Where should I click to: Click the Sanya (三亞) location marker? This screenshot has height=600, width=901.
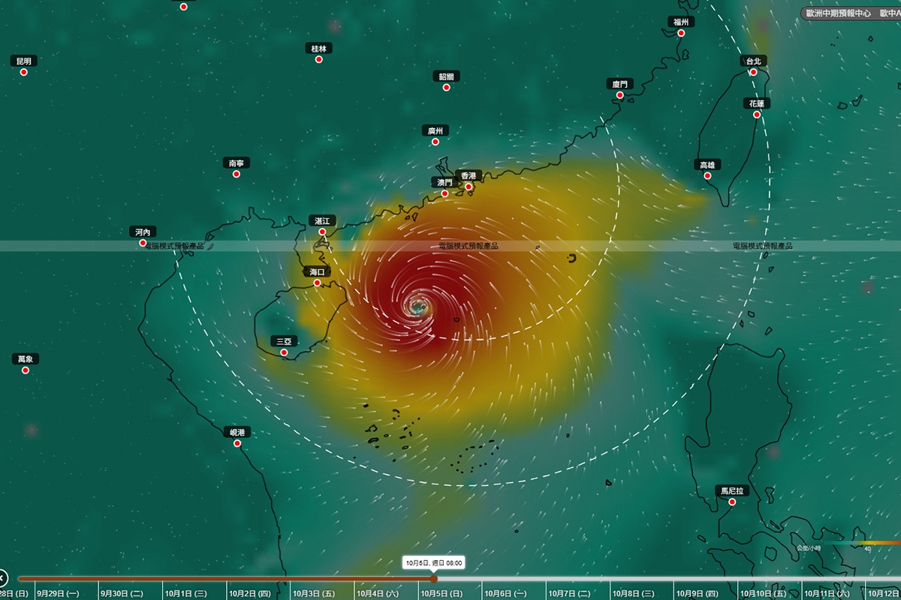coord(284,352)
